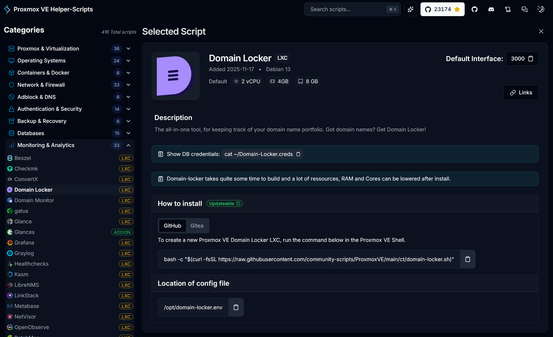Toggle to the Gitea install tab
The height and width of the screenshot is (337, 553).
[x=197, y=225]
